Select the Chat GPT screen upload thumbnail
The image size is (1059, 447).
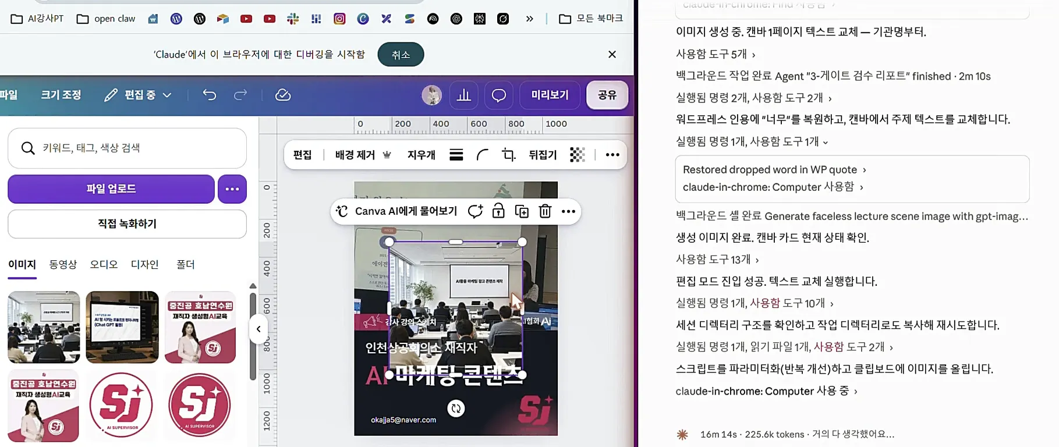122,327
